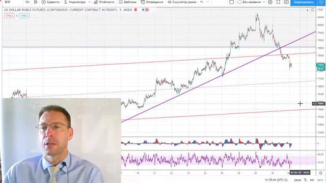Enter fullscreen mode with the arrows icon
The image size is (326, 183).
point(279,2)
